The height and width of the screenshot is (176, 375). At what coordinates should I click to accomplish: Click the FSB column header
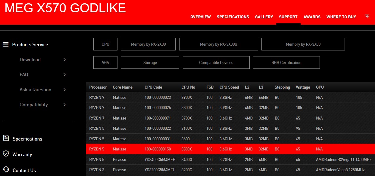tap(210, 87)
